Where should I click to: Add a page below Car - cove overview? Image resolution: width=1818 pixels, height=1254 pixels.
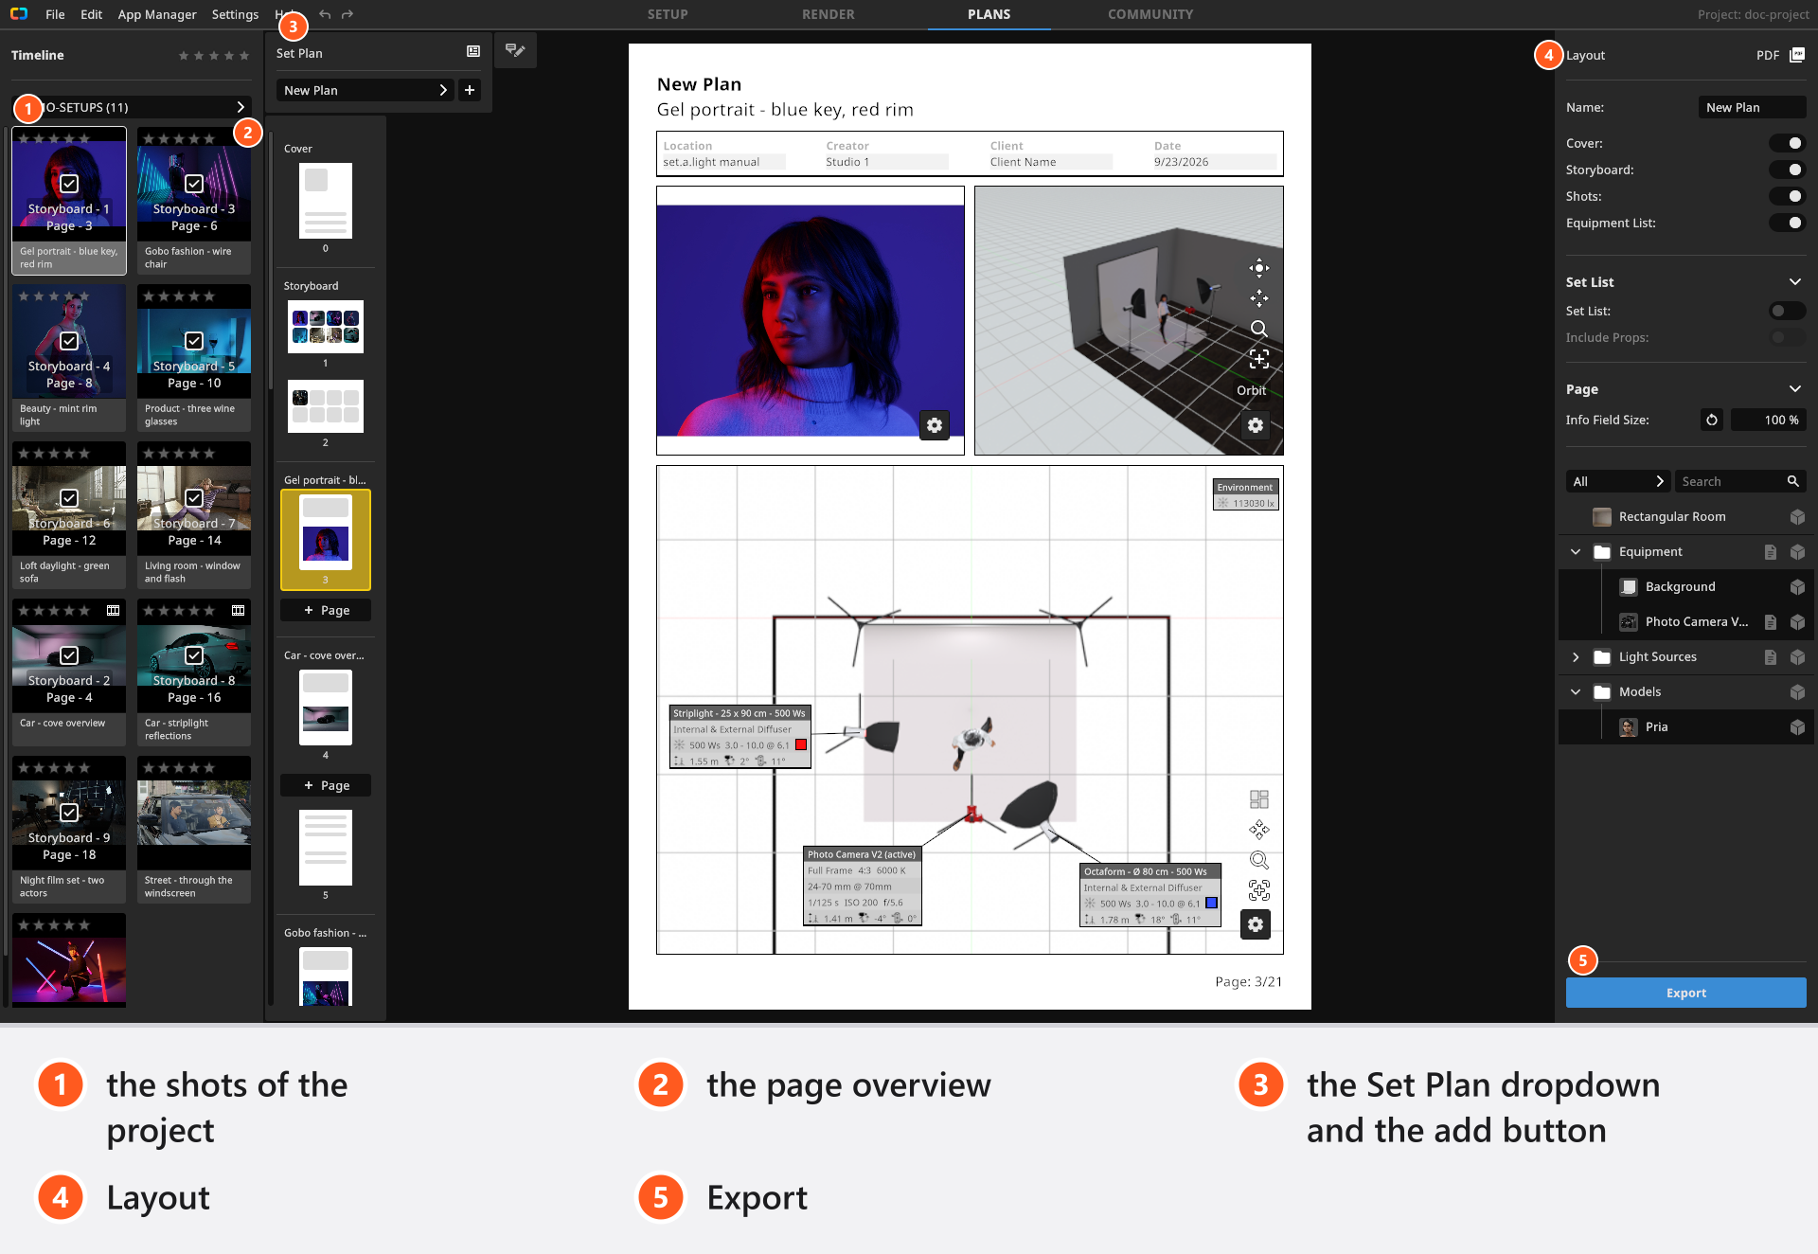326,785
